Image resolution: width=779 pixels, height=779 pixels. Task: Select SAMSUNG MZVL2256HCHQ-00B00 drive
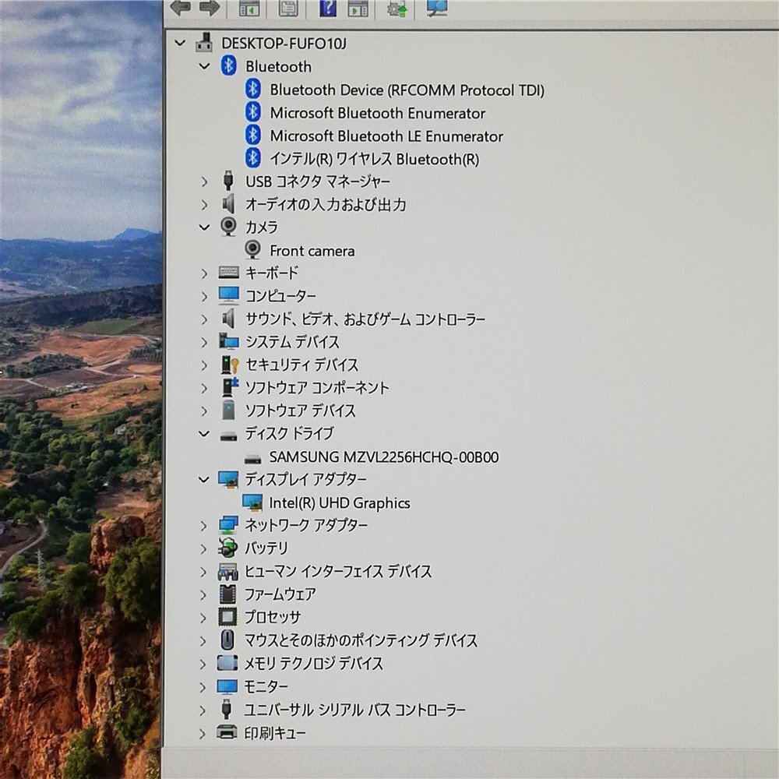point(384,456)
